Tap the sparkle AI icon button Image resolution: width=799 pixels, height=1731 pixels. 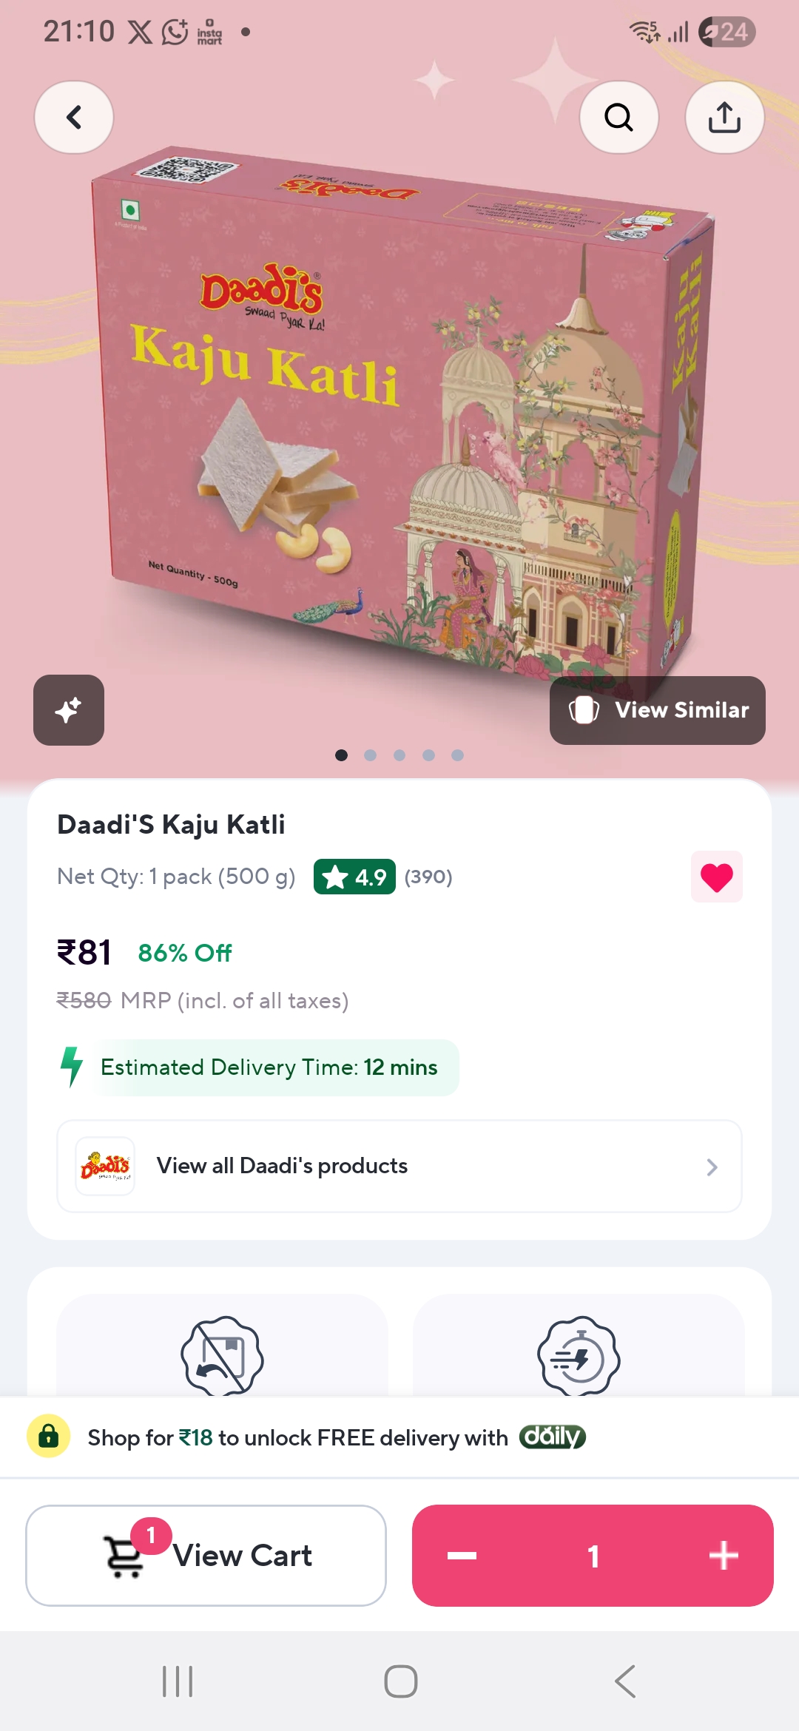click(x=69, y=710)
